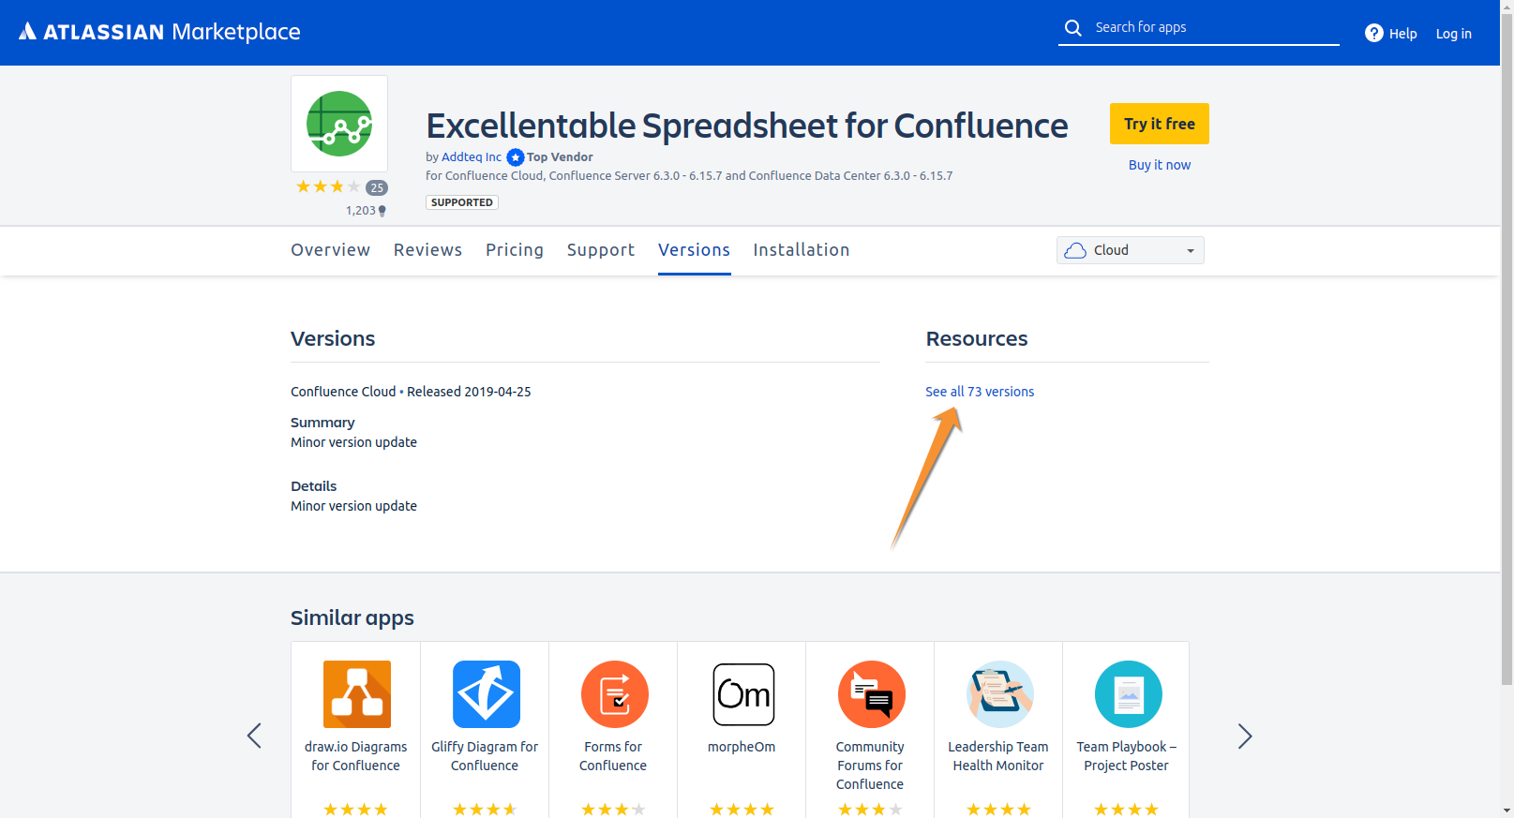
Task: Open Leadership Team Health Monitor icon
Action: [1000, 694]
